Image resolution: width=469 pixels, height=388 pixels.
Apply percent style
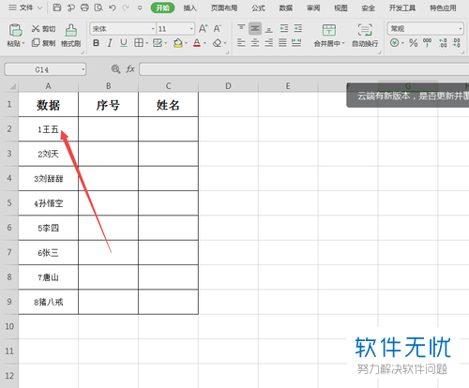414,43
